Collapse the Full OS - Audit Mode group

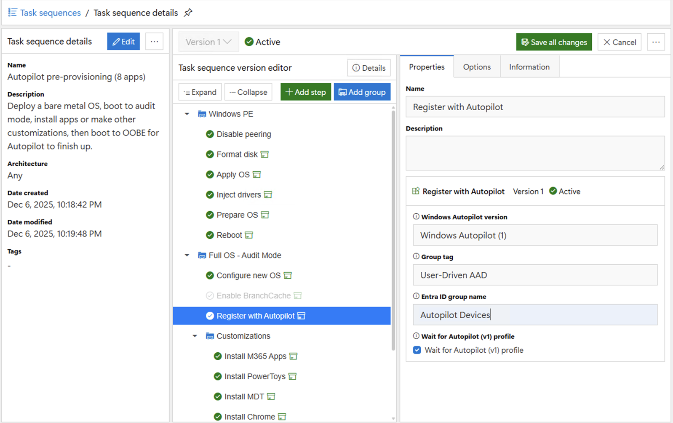pos(187,255)
